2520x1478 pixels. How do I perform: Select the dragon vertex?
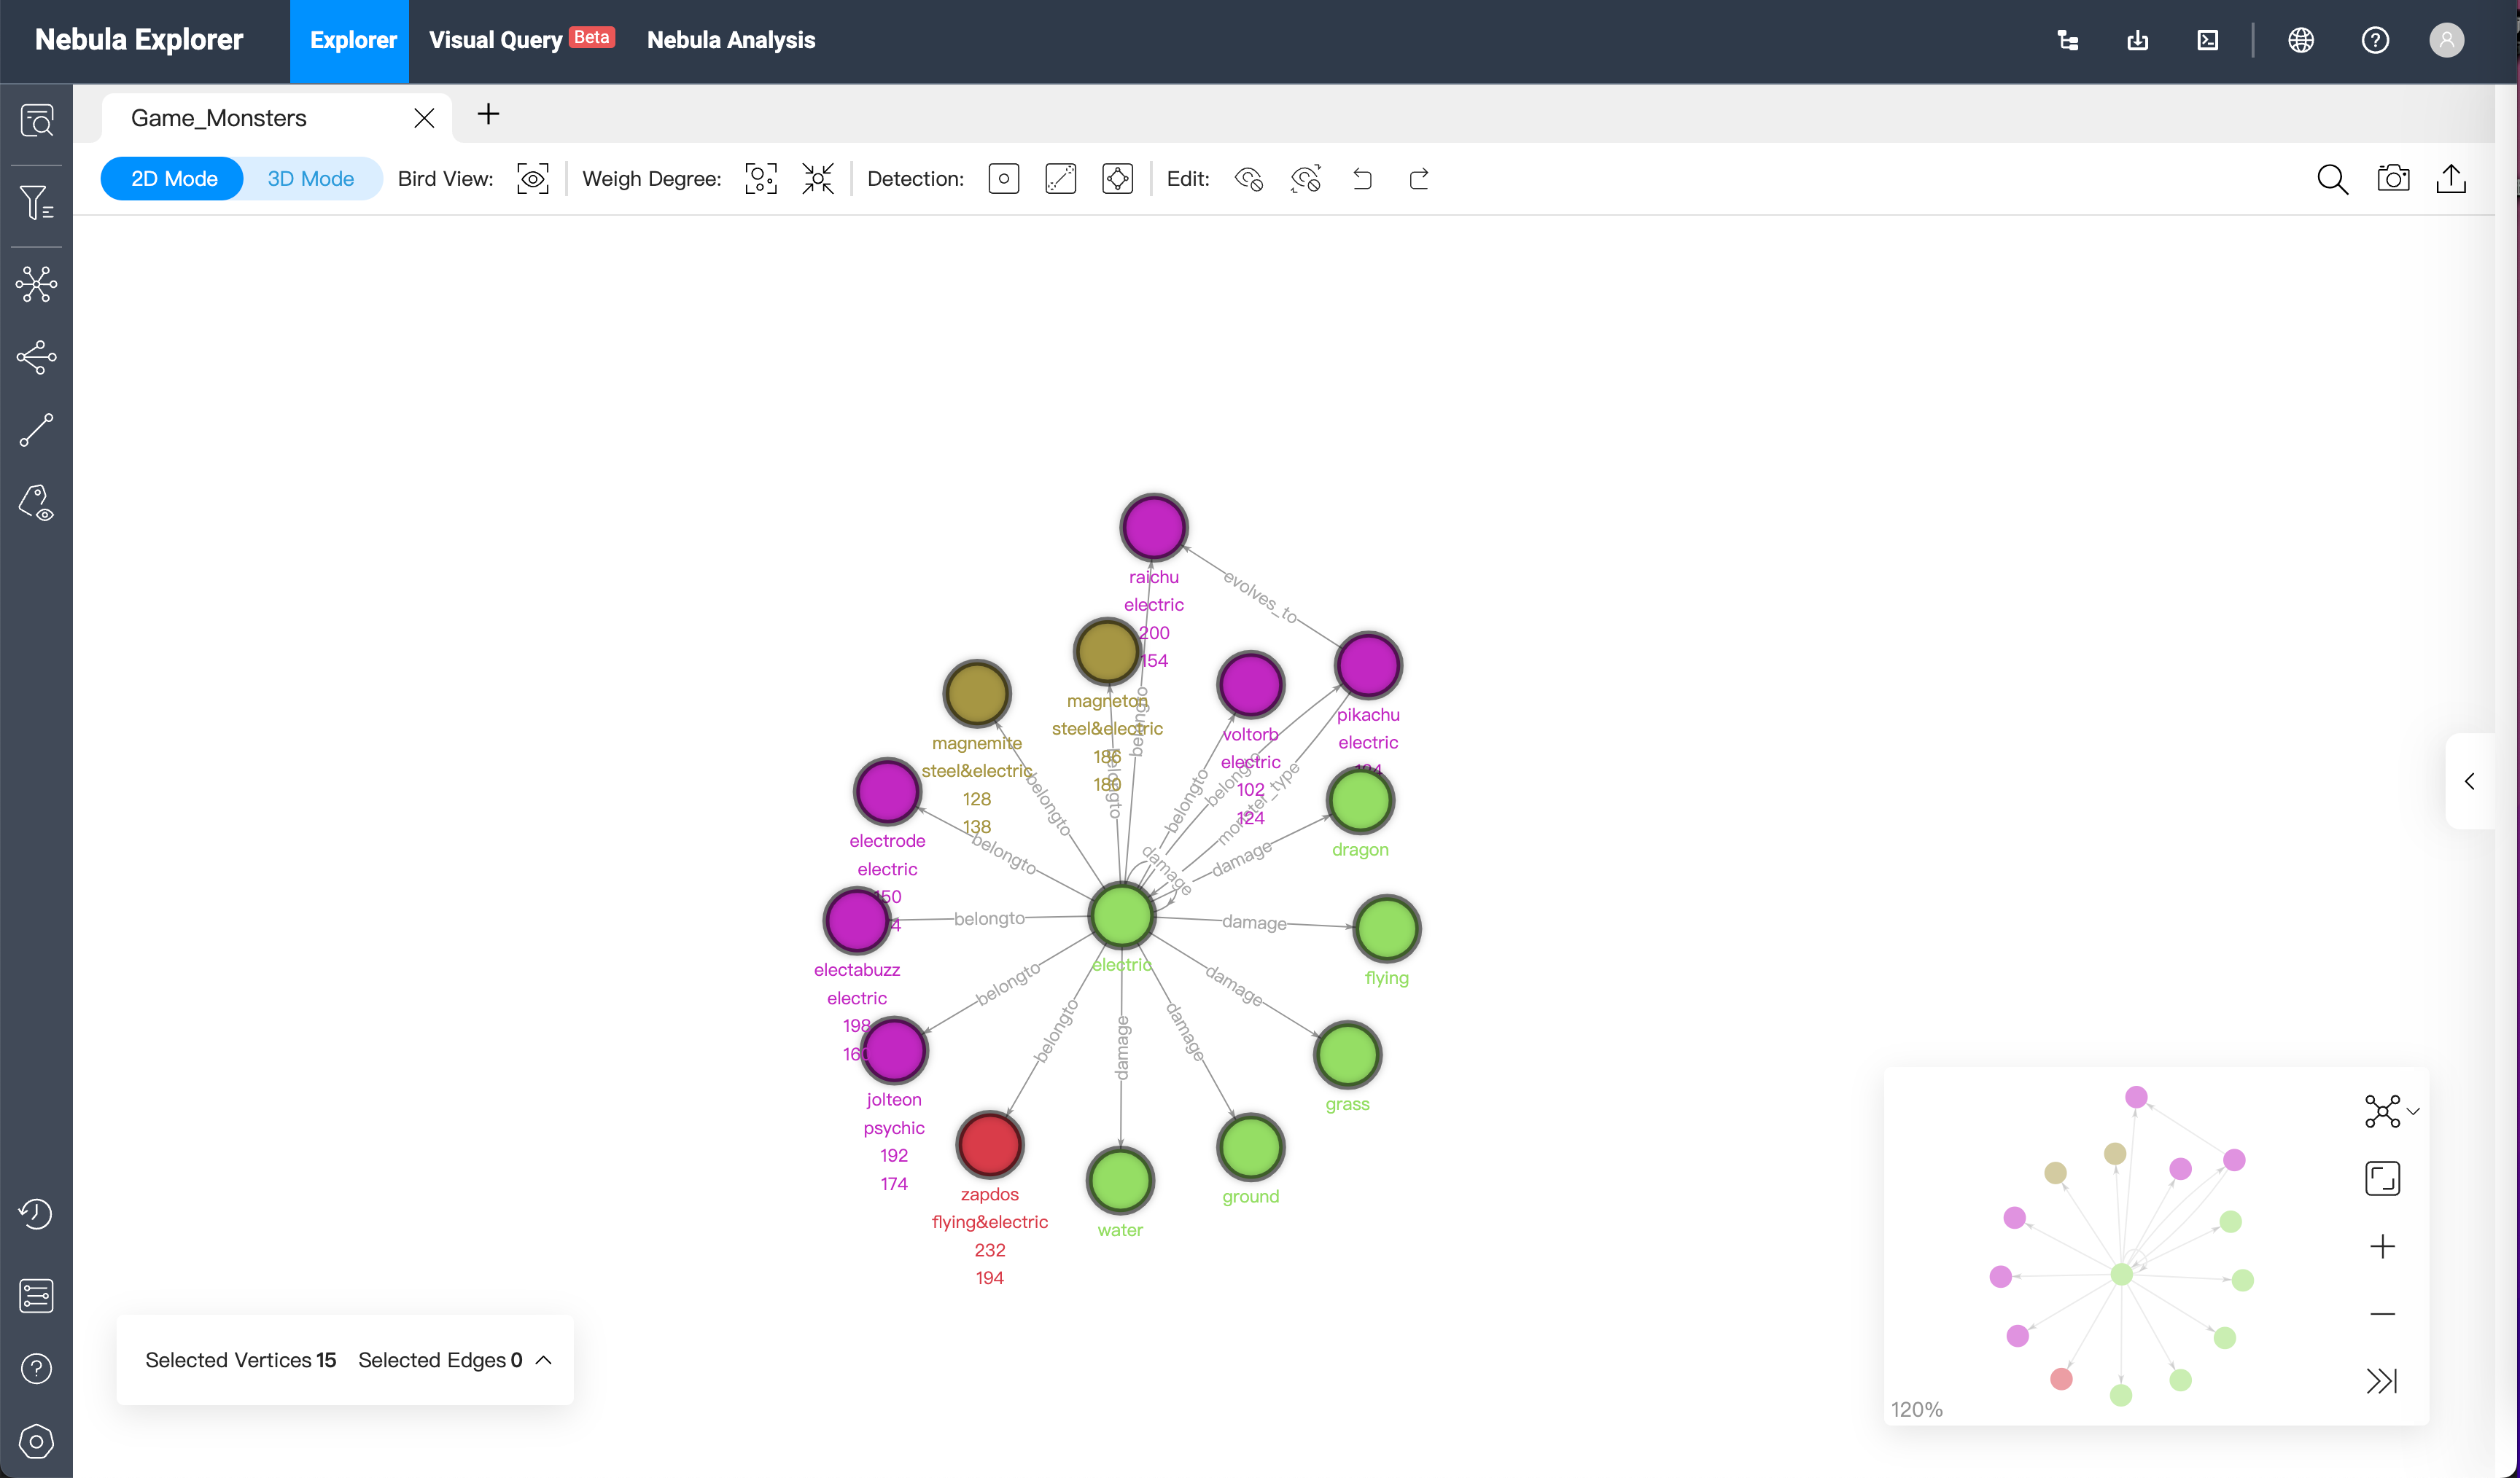pos(1360,799)
